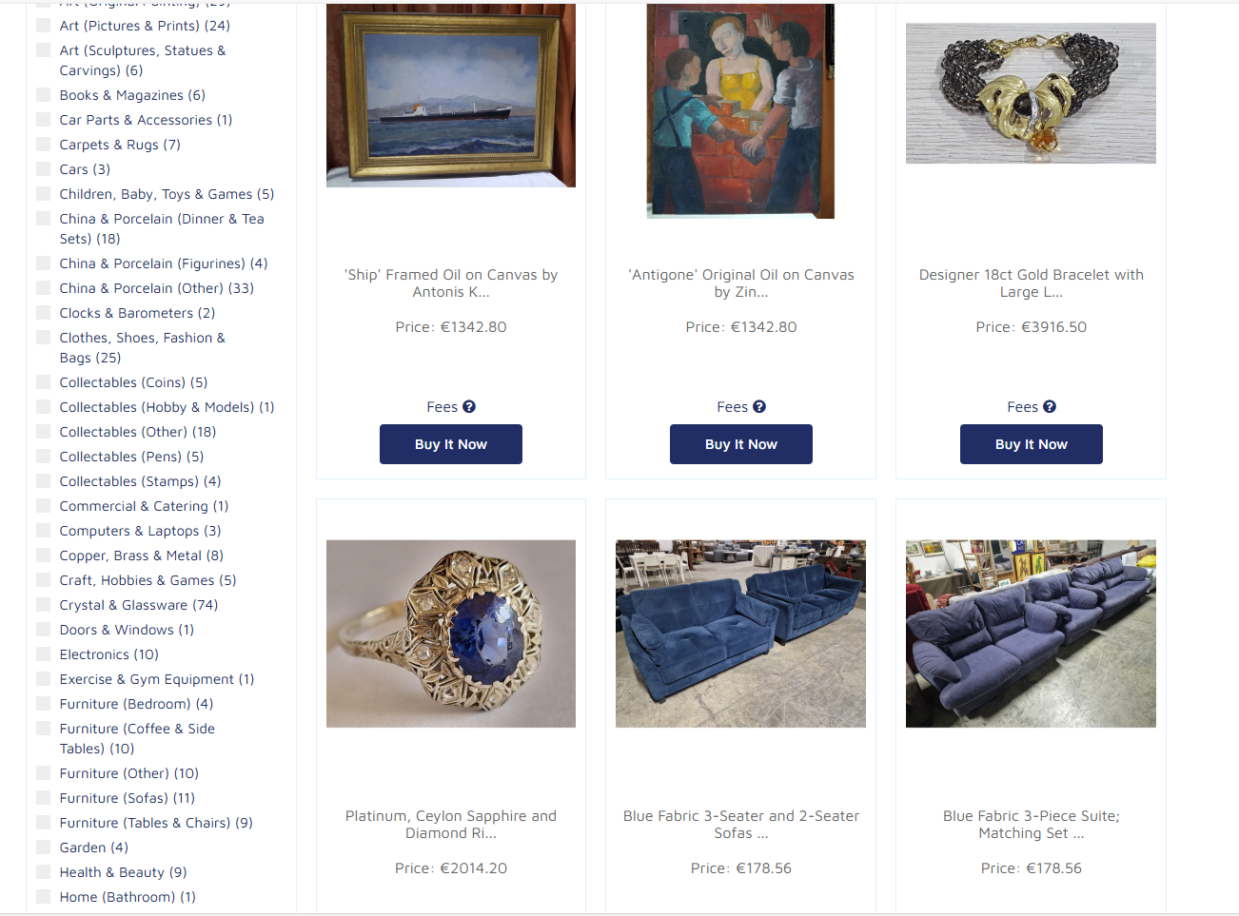
Task: Click the Fees question icon under Antigone painting
Action: (759, 407)
